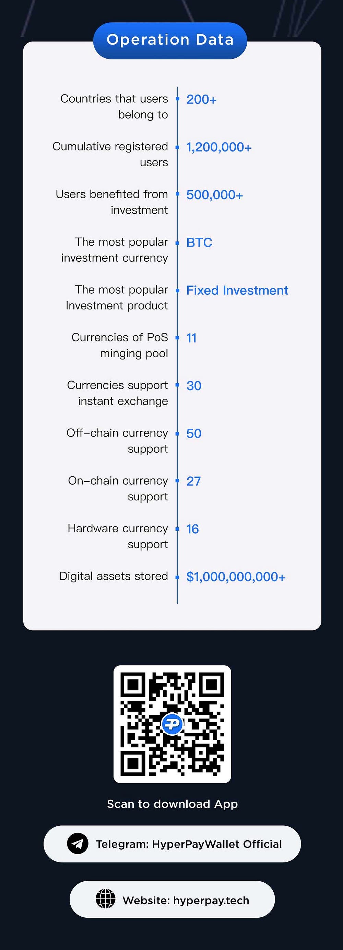Click the Fixed Investment product text

pyautogui.click(x=237, y=290)
